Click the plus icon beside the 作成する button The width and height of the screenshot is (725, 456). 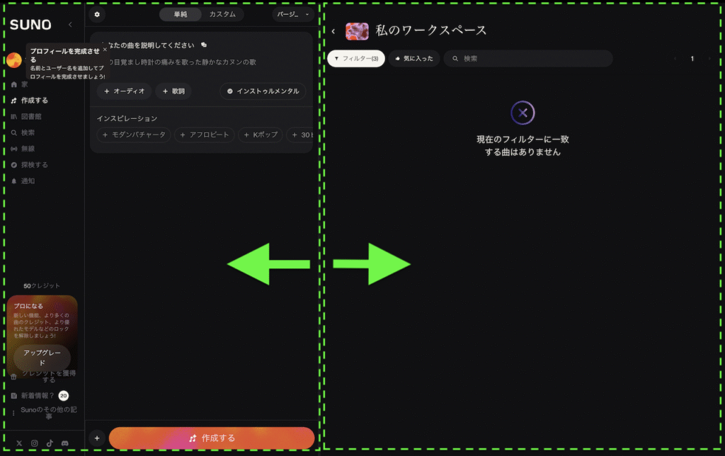[97, 438]
